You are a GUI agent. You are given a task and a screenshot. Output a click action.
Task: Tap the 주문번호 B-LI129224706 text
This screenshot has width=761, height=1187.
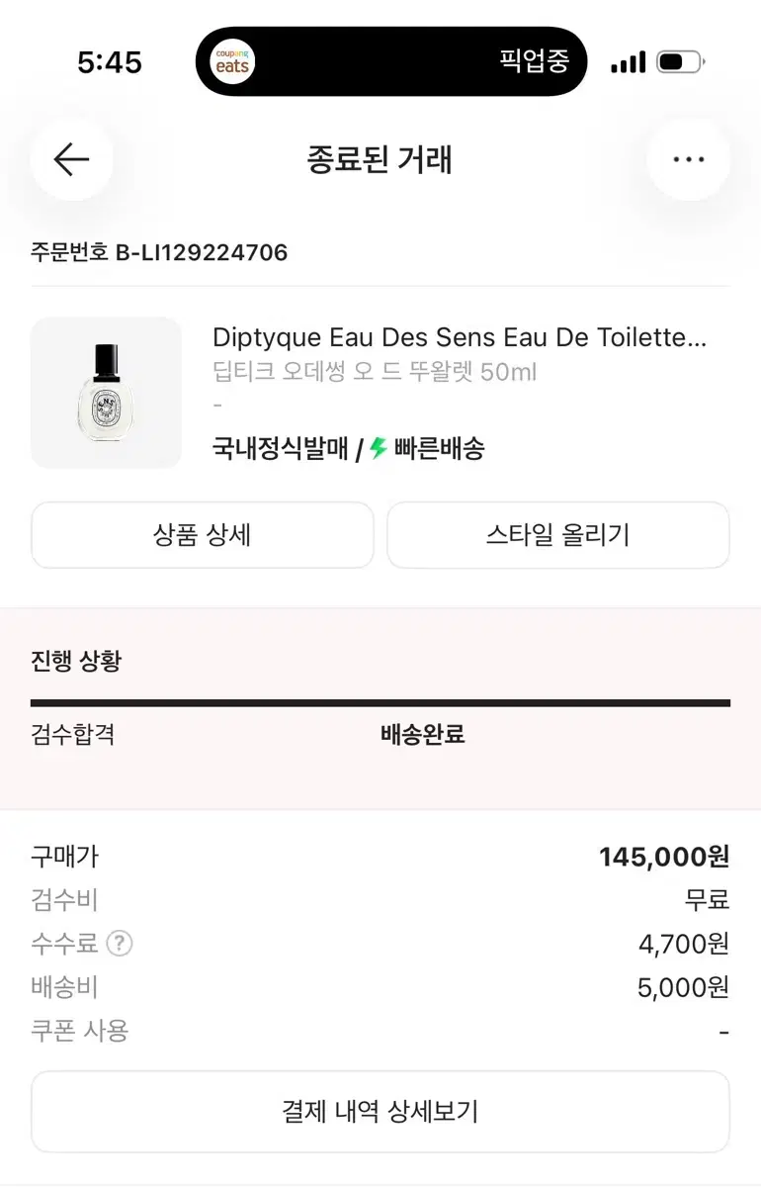point(159,252)
